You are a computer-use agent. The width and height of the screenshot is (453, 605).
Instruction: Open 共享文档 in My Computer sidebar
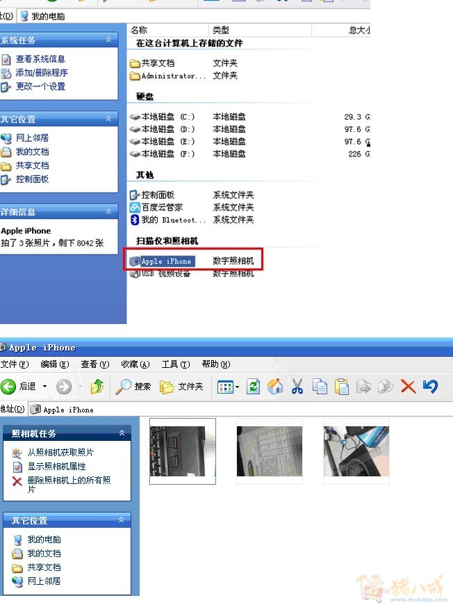(32, 166)
